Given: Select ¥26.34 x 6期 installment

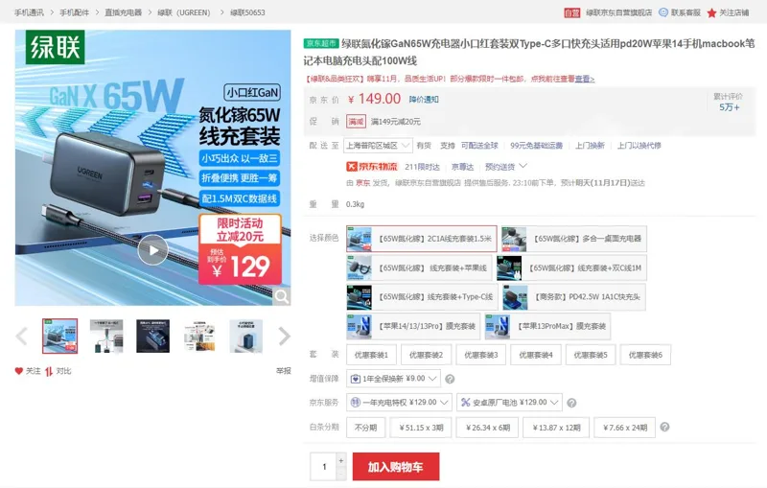Looking at the screenshot, I should pos(487,428).
